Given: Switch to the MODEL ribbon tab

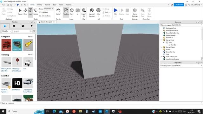Looking at the screenshot, I should (40, 5).
